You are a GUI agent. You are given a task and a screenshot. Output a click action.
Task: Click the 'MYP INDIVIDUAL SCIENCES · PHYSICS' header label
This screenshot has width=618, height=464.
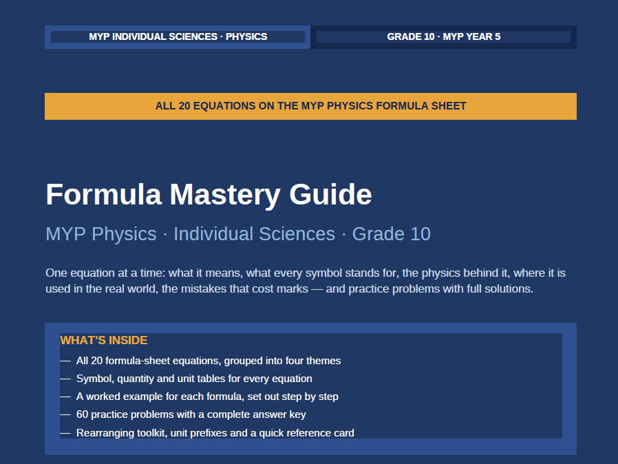point(178,36)
